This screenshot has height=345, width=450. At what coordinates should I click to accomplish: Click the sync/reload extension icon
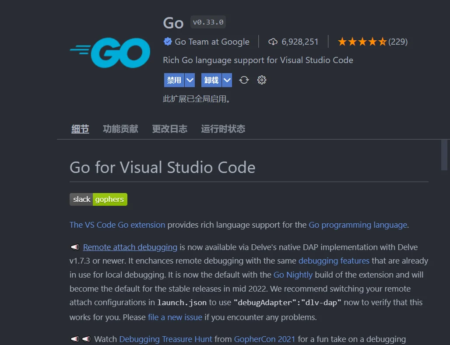pos(244,80)
